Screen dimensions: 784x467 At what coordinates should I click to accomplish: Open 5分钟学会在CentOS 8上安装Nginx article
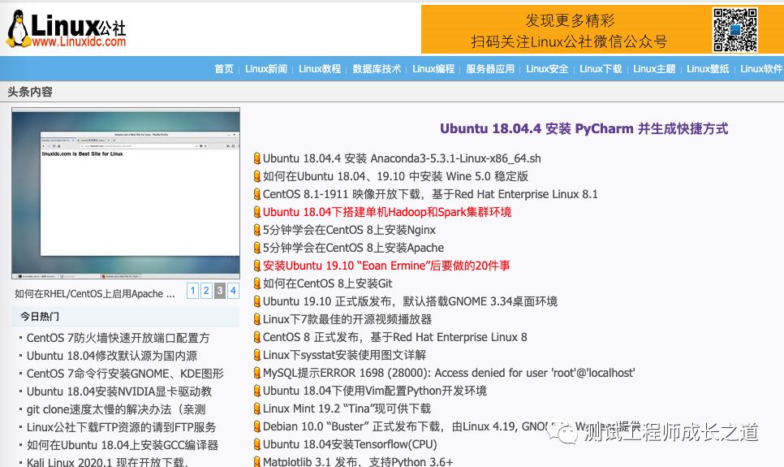(349, 230)
